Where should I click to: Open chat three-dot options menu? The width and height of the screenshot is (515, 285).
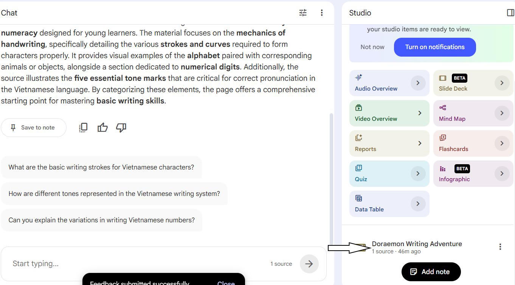click(x=322, y=13)
